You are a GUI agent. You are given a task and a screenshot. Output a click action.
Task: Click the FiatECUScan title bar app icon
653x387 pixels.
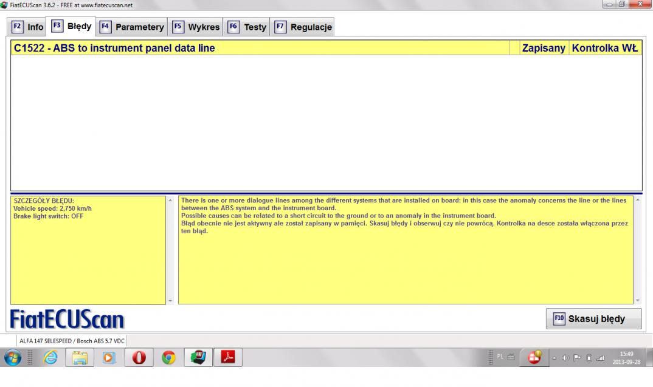[4, 5]
